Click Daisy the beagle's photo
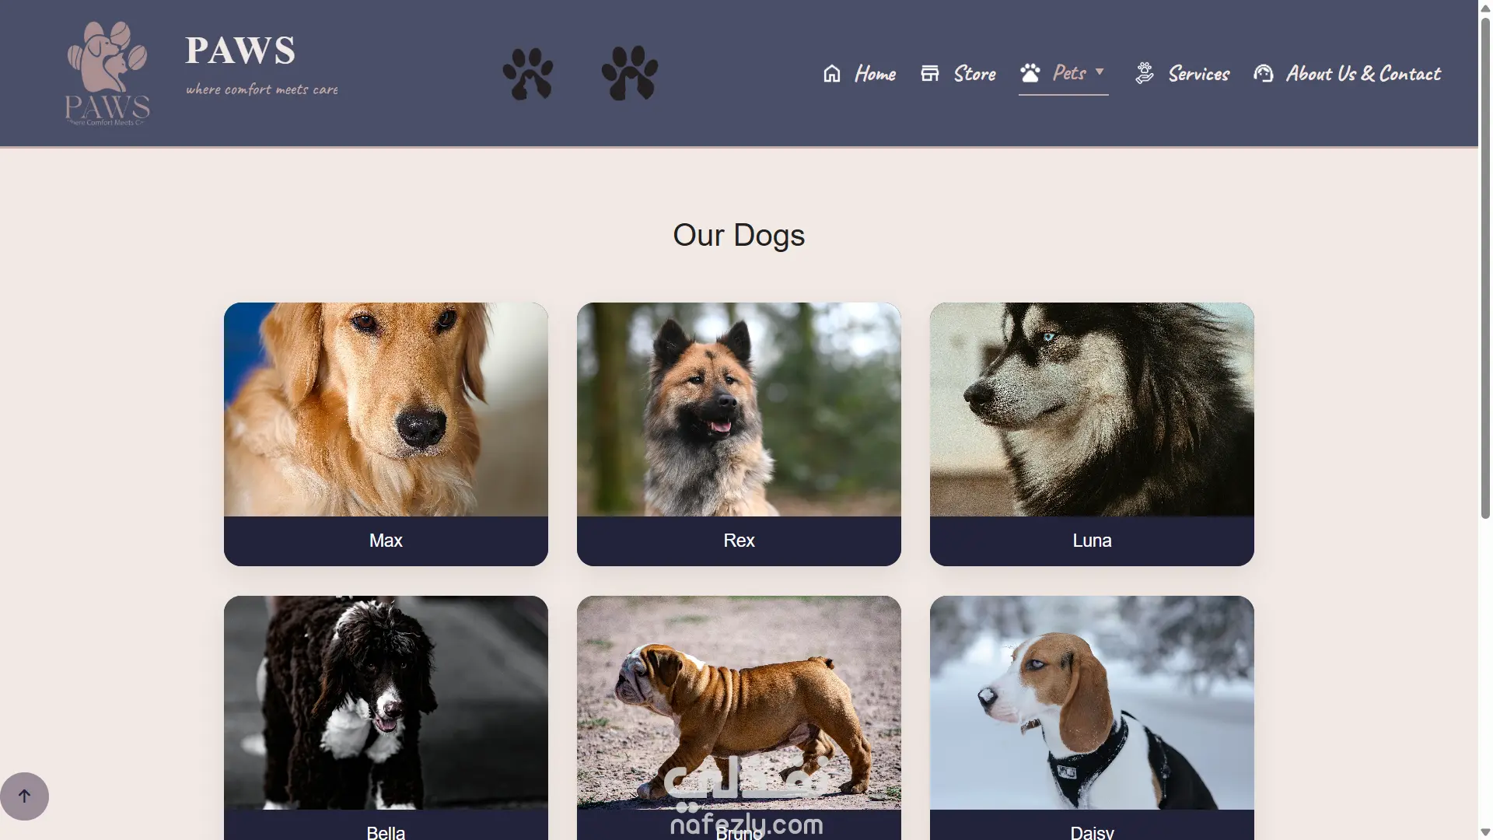1493x840 pixels. [x=1092, y=702]
